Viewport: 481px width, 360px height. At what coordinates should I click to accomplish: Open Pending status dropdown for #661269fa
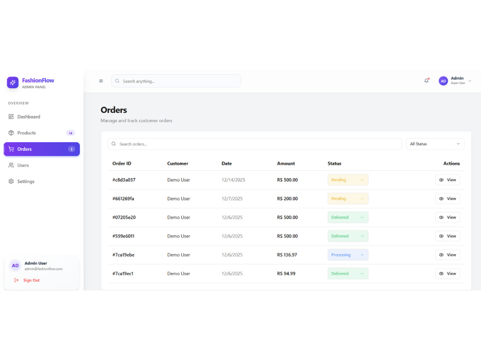click(x=348, y=199)
